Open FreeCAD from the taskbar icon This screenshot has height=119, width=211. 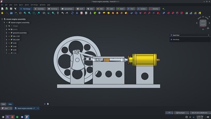[27, 117]
